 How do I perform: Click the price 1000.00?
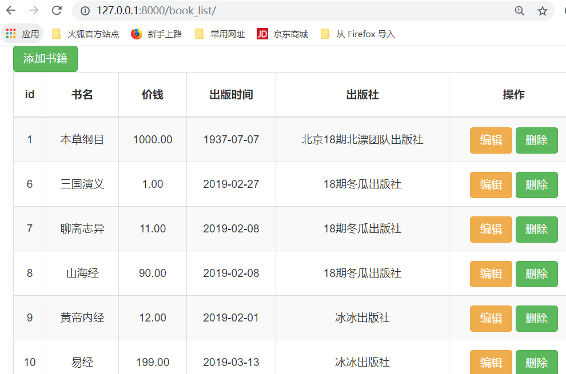153,139
